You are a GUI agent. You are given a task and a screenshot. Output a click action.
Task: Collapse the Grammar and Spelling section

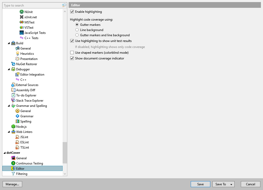coord(8,106)
